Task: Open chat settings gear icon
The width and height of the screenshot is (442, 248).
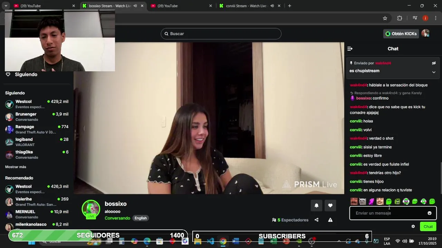Action: tap(413, 227)
